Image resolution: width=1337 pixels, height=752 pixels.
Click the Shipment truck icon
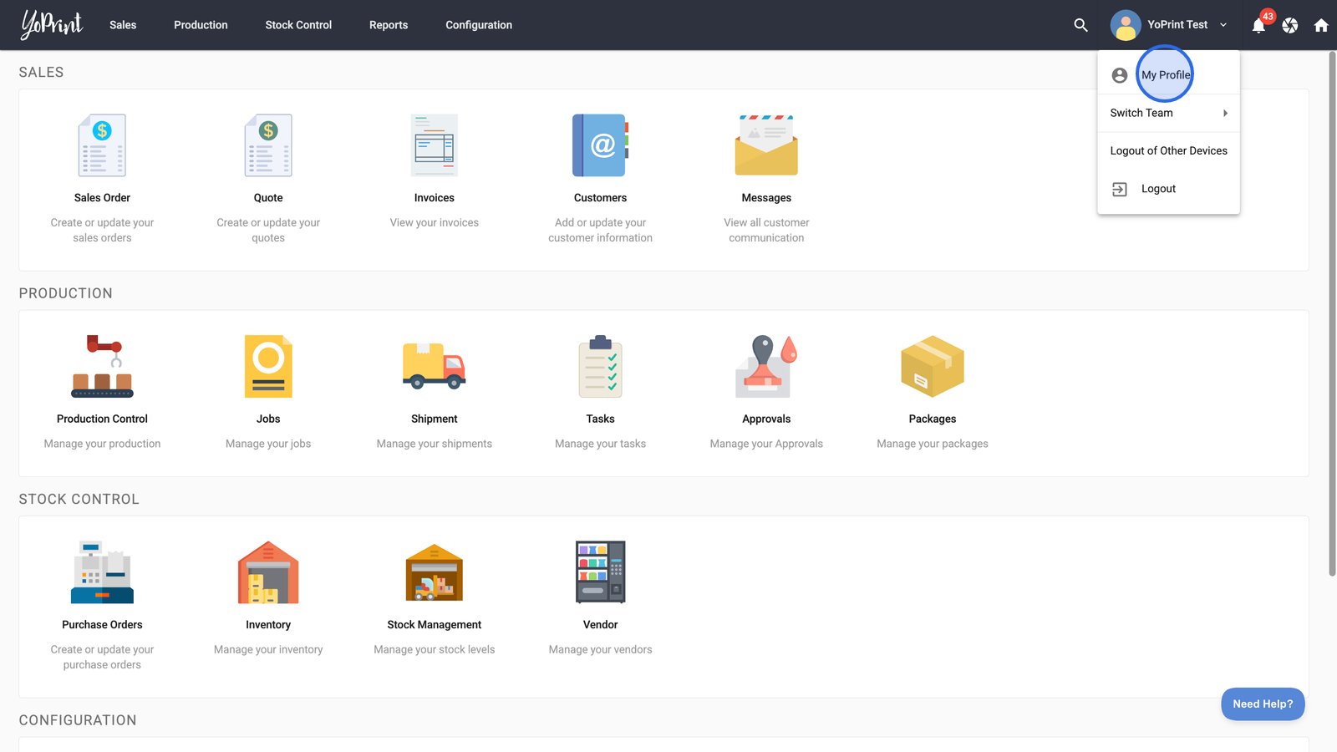coord(434,367)
